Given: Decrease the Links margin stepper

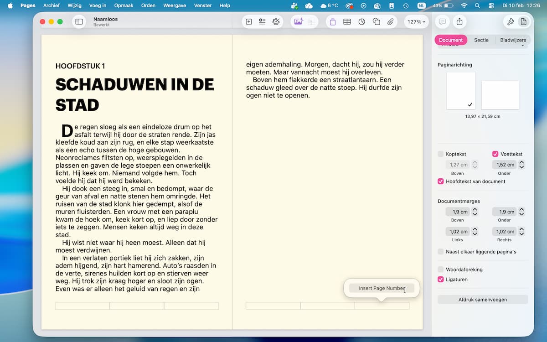Looking at the screenshot, I should [475, 234].
